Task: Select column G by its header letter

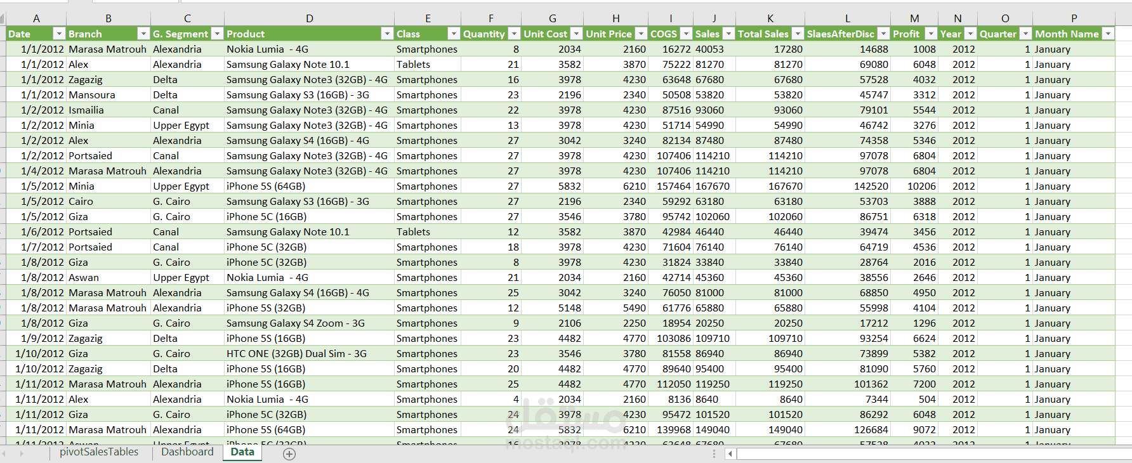Action: point(553,18)
